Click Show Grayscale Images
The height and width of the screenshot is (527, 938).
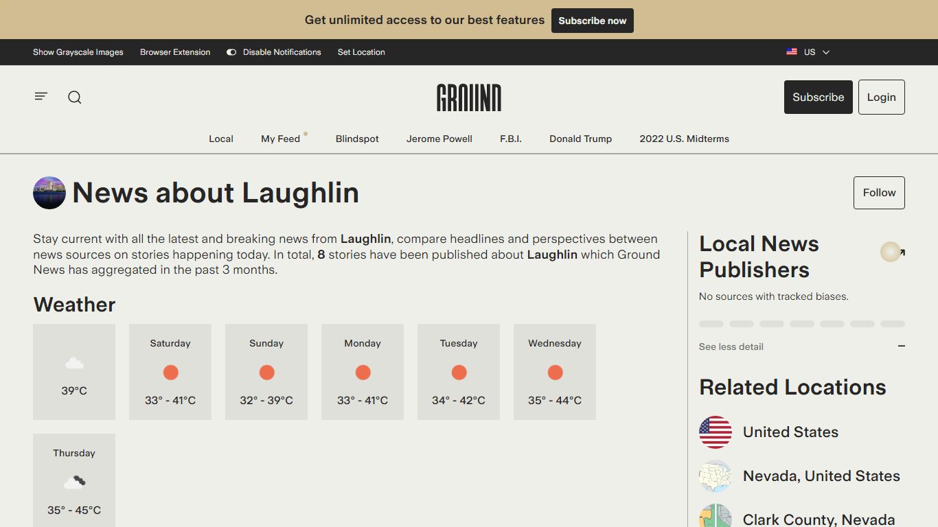(x=78, y=52)
